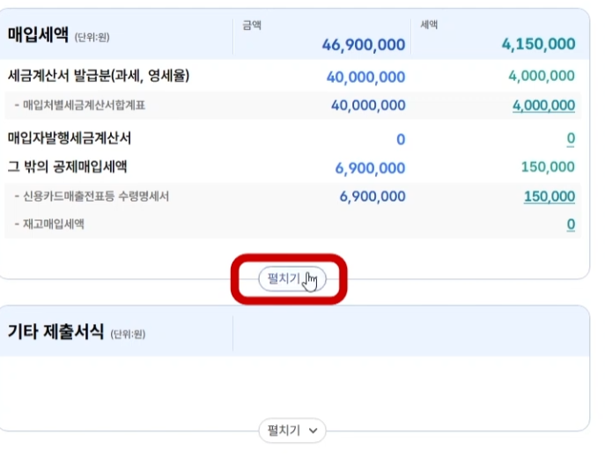Click the 기타 제출서식 section heading
This screenshot has height=464, width=605.
click(x=55, y=331)
